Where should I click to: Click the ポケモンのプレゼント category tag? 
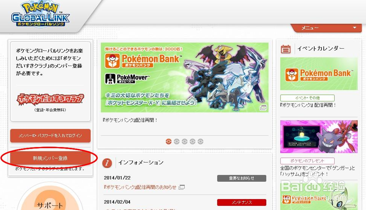(x=307, y=161)
